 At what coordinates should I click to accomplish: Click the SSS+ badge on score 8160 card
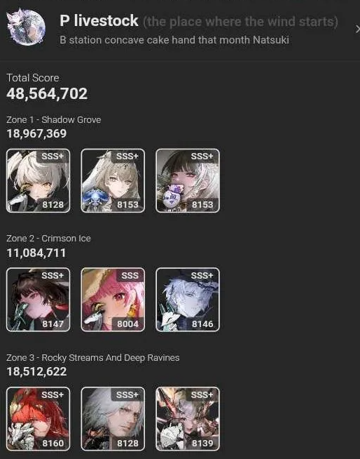pyautogui.click(x=53, y=394)
